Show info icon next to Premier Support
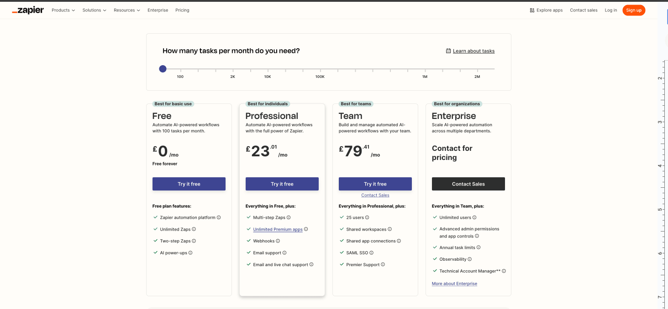Viewport: 668px width, 309px height. click(x=383, y=264)
